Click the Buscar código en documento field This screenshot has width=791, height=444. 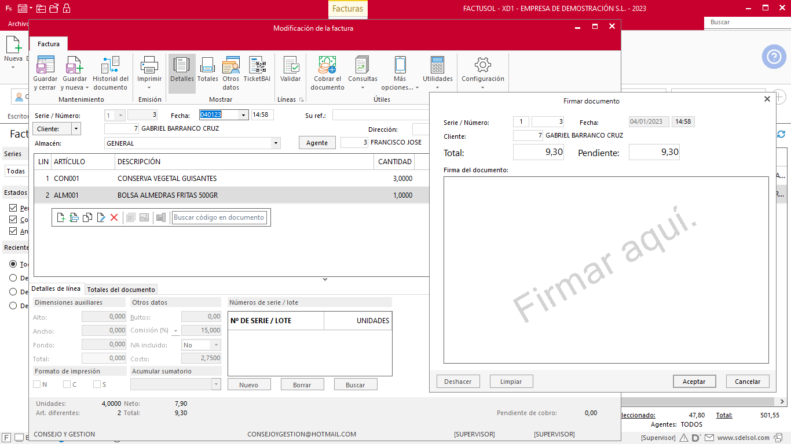tap(219, 217)
